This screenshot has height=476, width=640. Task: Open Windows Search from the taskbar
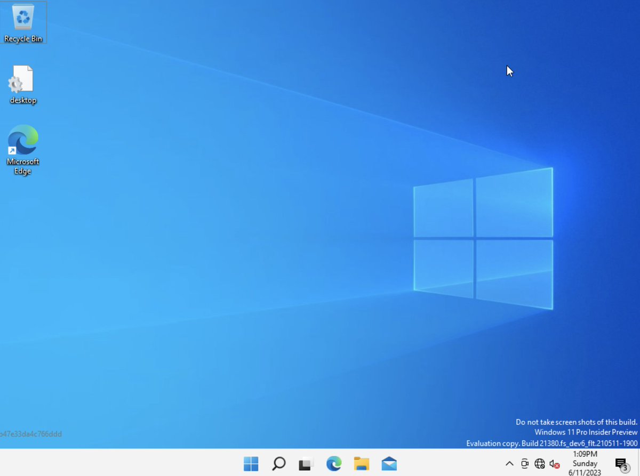278,464
